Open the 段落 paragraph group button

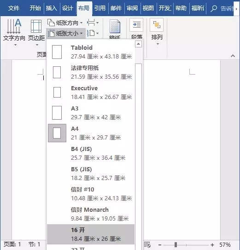[136, 29]
